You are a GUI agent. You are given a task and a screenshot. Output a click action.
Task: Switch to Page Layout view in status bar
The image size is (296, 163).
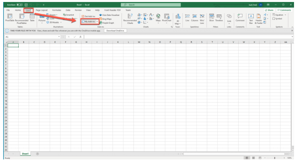pyautogui.click(x=253, y=158)
